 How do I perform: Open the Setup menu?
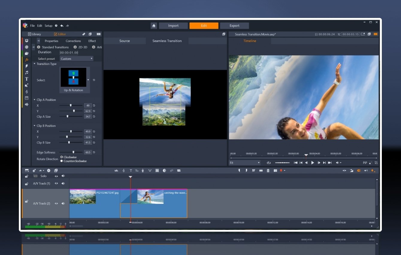pyautogui.click(x=49, y=26)
